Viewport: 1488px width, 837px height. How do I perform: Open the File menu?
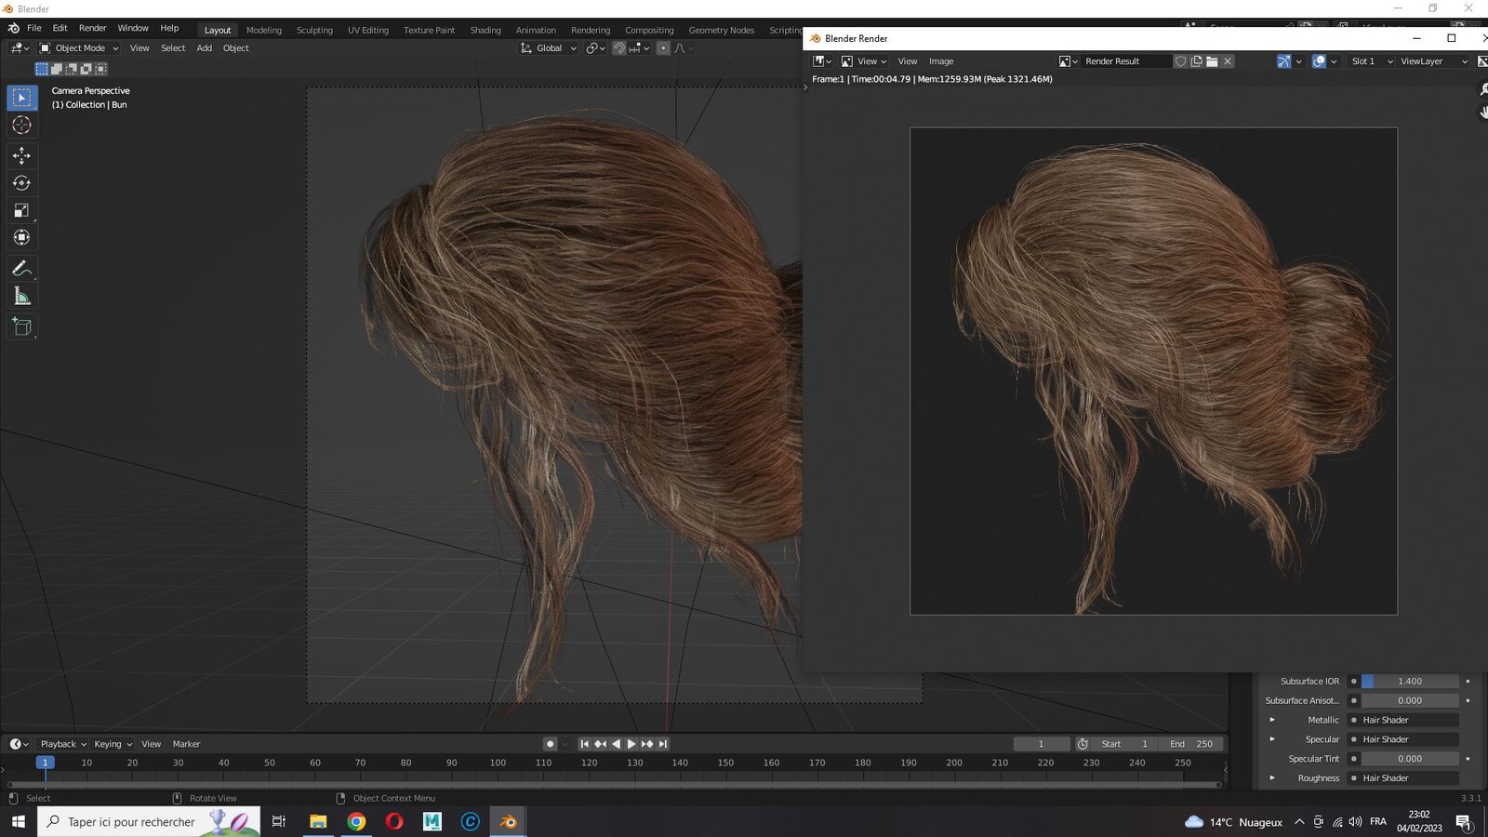(34, 28)
